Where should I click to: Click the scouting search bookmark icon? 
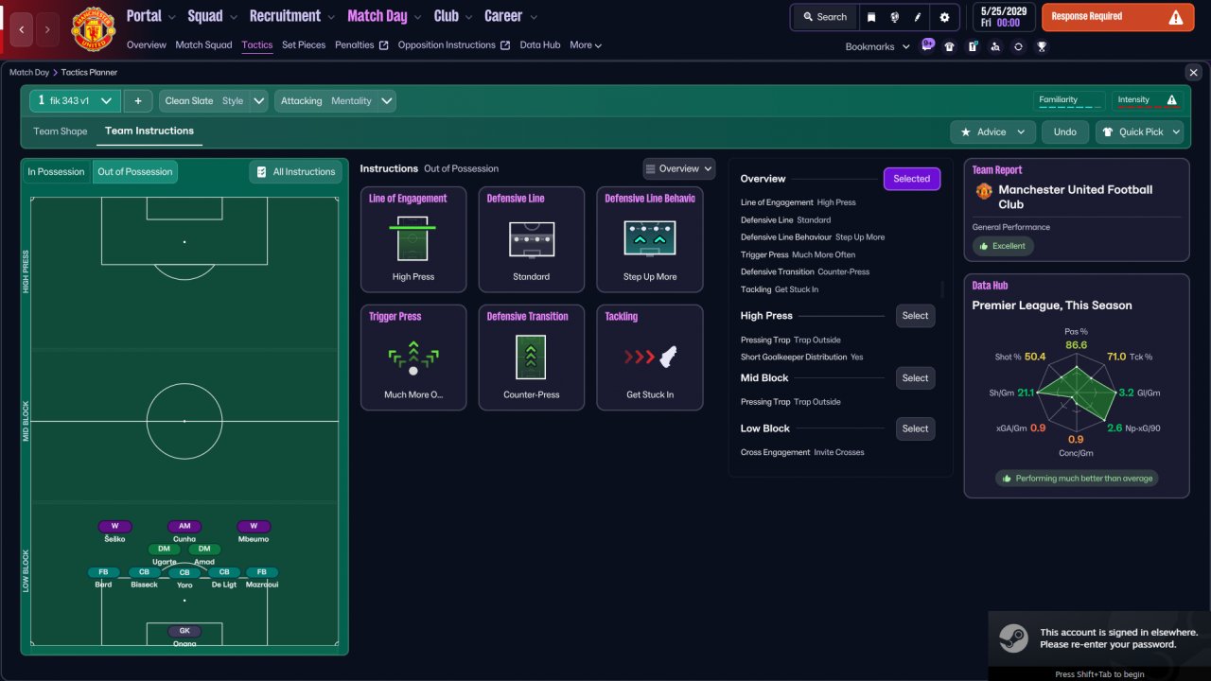point(995,46)
